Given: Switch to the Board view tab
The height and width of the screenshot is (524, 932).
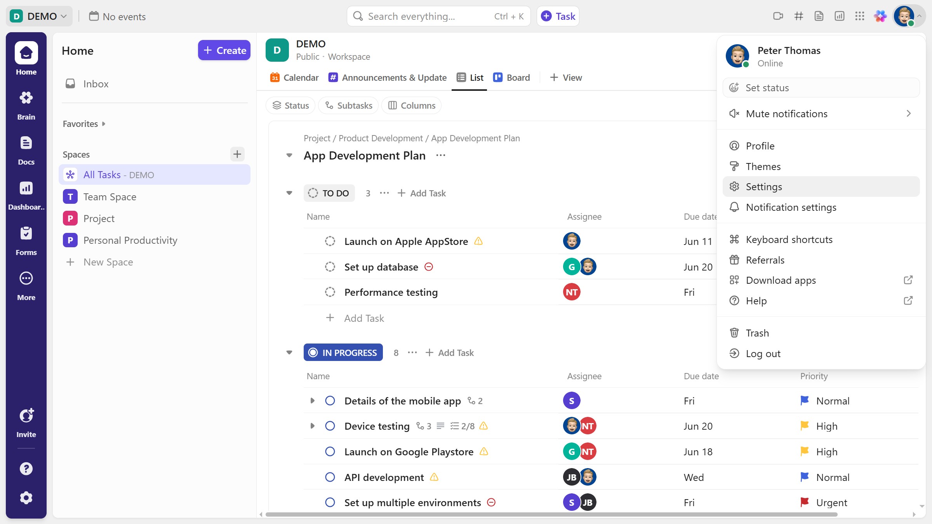Looking at the screenshot, I should tap(511, 78).
